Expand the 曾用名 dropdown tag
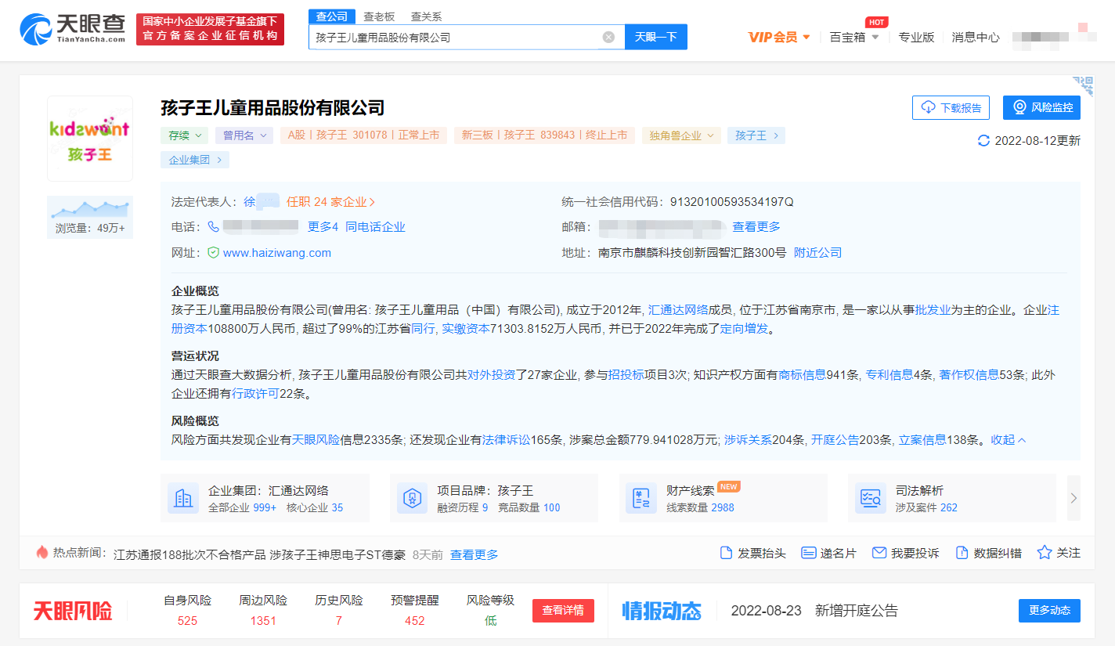 [244, 135]
